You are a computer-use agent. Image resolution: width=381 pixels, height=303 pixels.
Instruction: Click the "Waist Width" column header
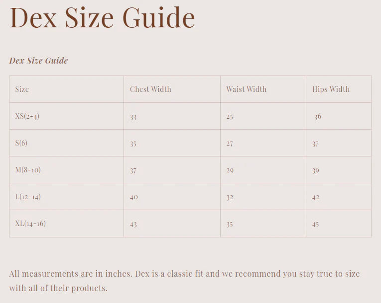[x=246, y=89]
